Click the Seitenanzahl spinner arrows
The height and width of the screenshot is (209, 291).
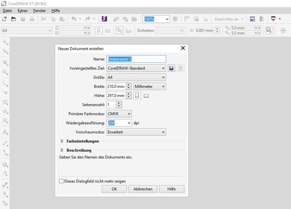coord(119,104)
